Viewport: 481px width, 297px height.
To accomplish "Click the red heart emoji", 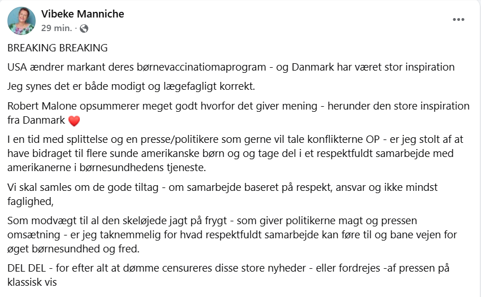I will click(74, 121).
